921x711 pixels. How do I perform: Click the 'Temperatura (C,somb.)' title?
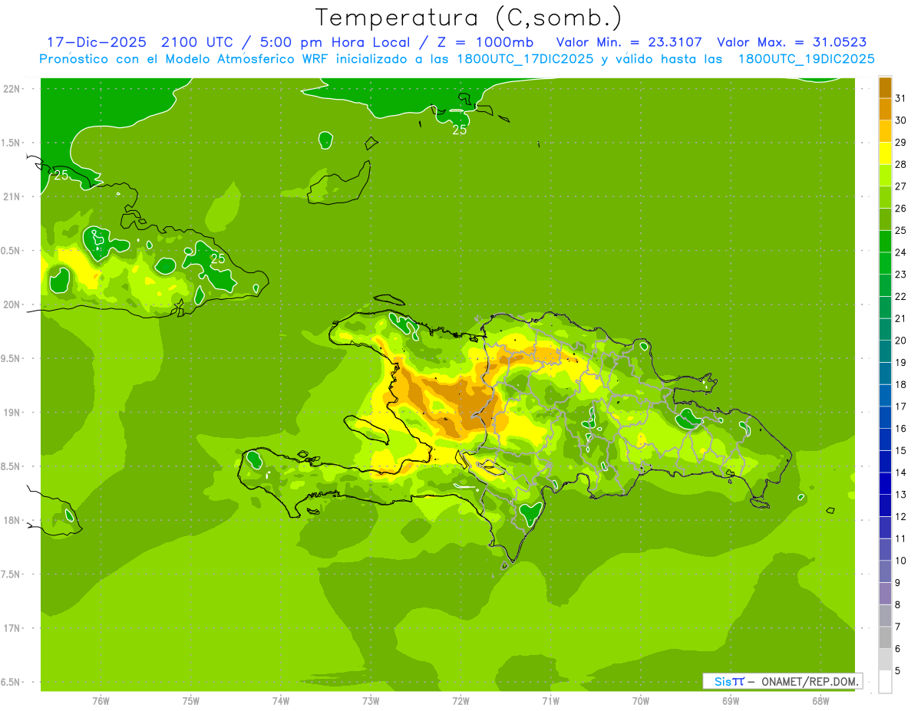469,18
